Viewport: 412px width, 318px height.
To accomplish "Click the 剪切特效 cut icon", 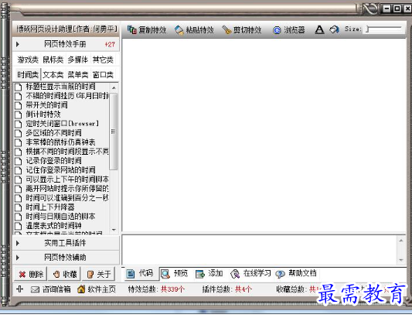I will (226, 30).
